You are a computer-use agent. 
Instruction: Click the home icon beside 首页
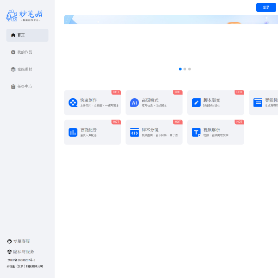pos(13,35)
